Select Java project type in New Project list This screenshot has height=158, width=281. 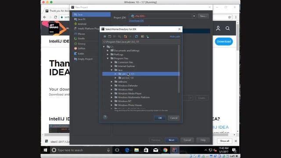point(91,14)
